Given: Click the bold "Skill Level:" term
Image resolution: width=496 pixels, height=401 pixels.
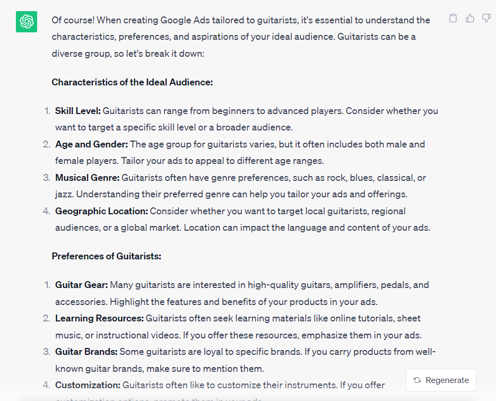Looking at the screenshot, I should (77, 111).
